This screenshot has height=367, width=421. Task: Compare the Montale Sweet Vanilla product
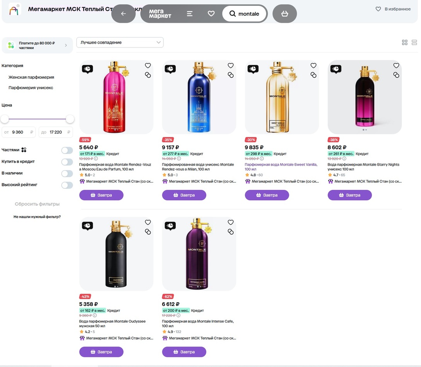(x=314, y=75)
